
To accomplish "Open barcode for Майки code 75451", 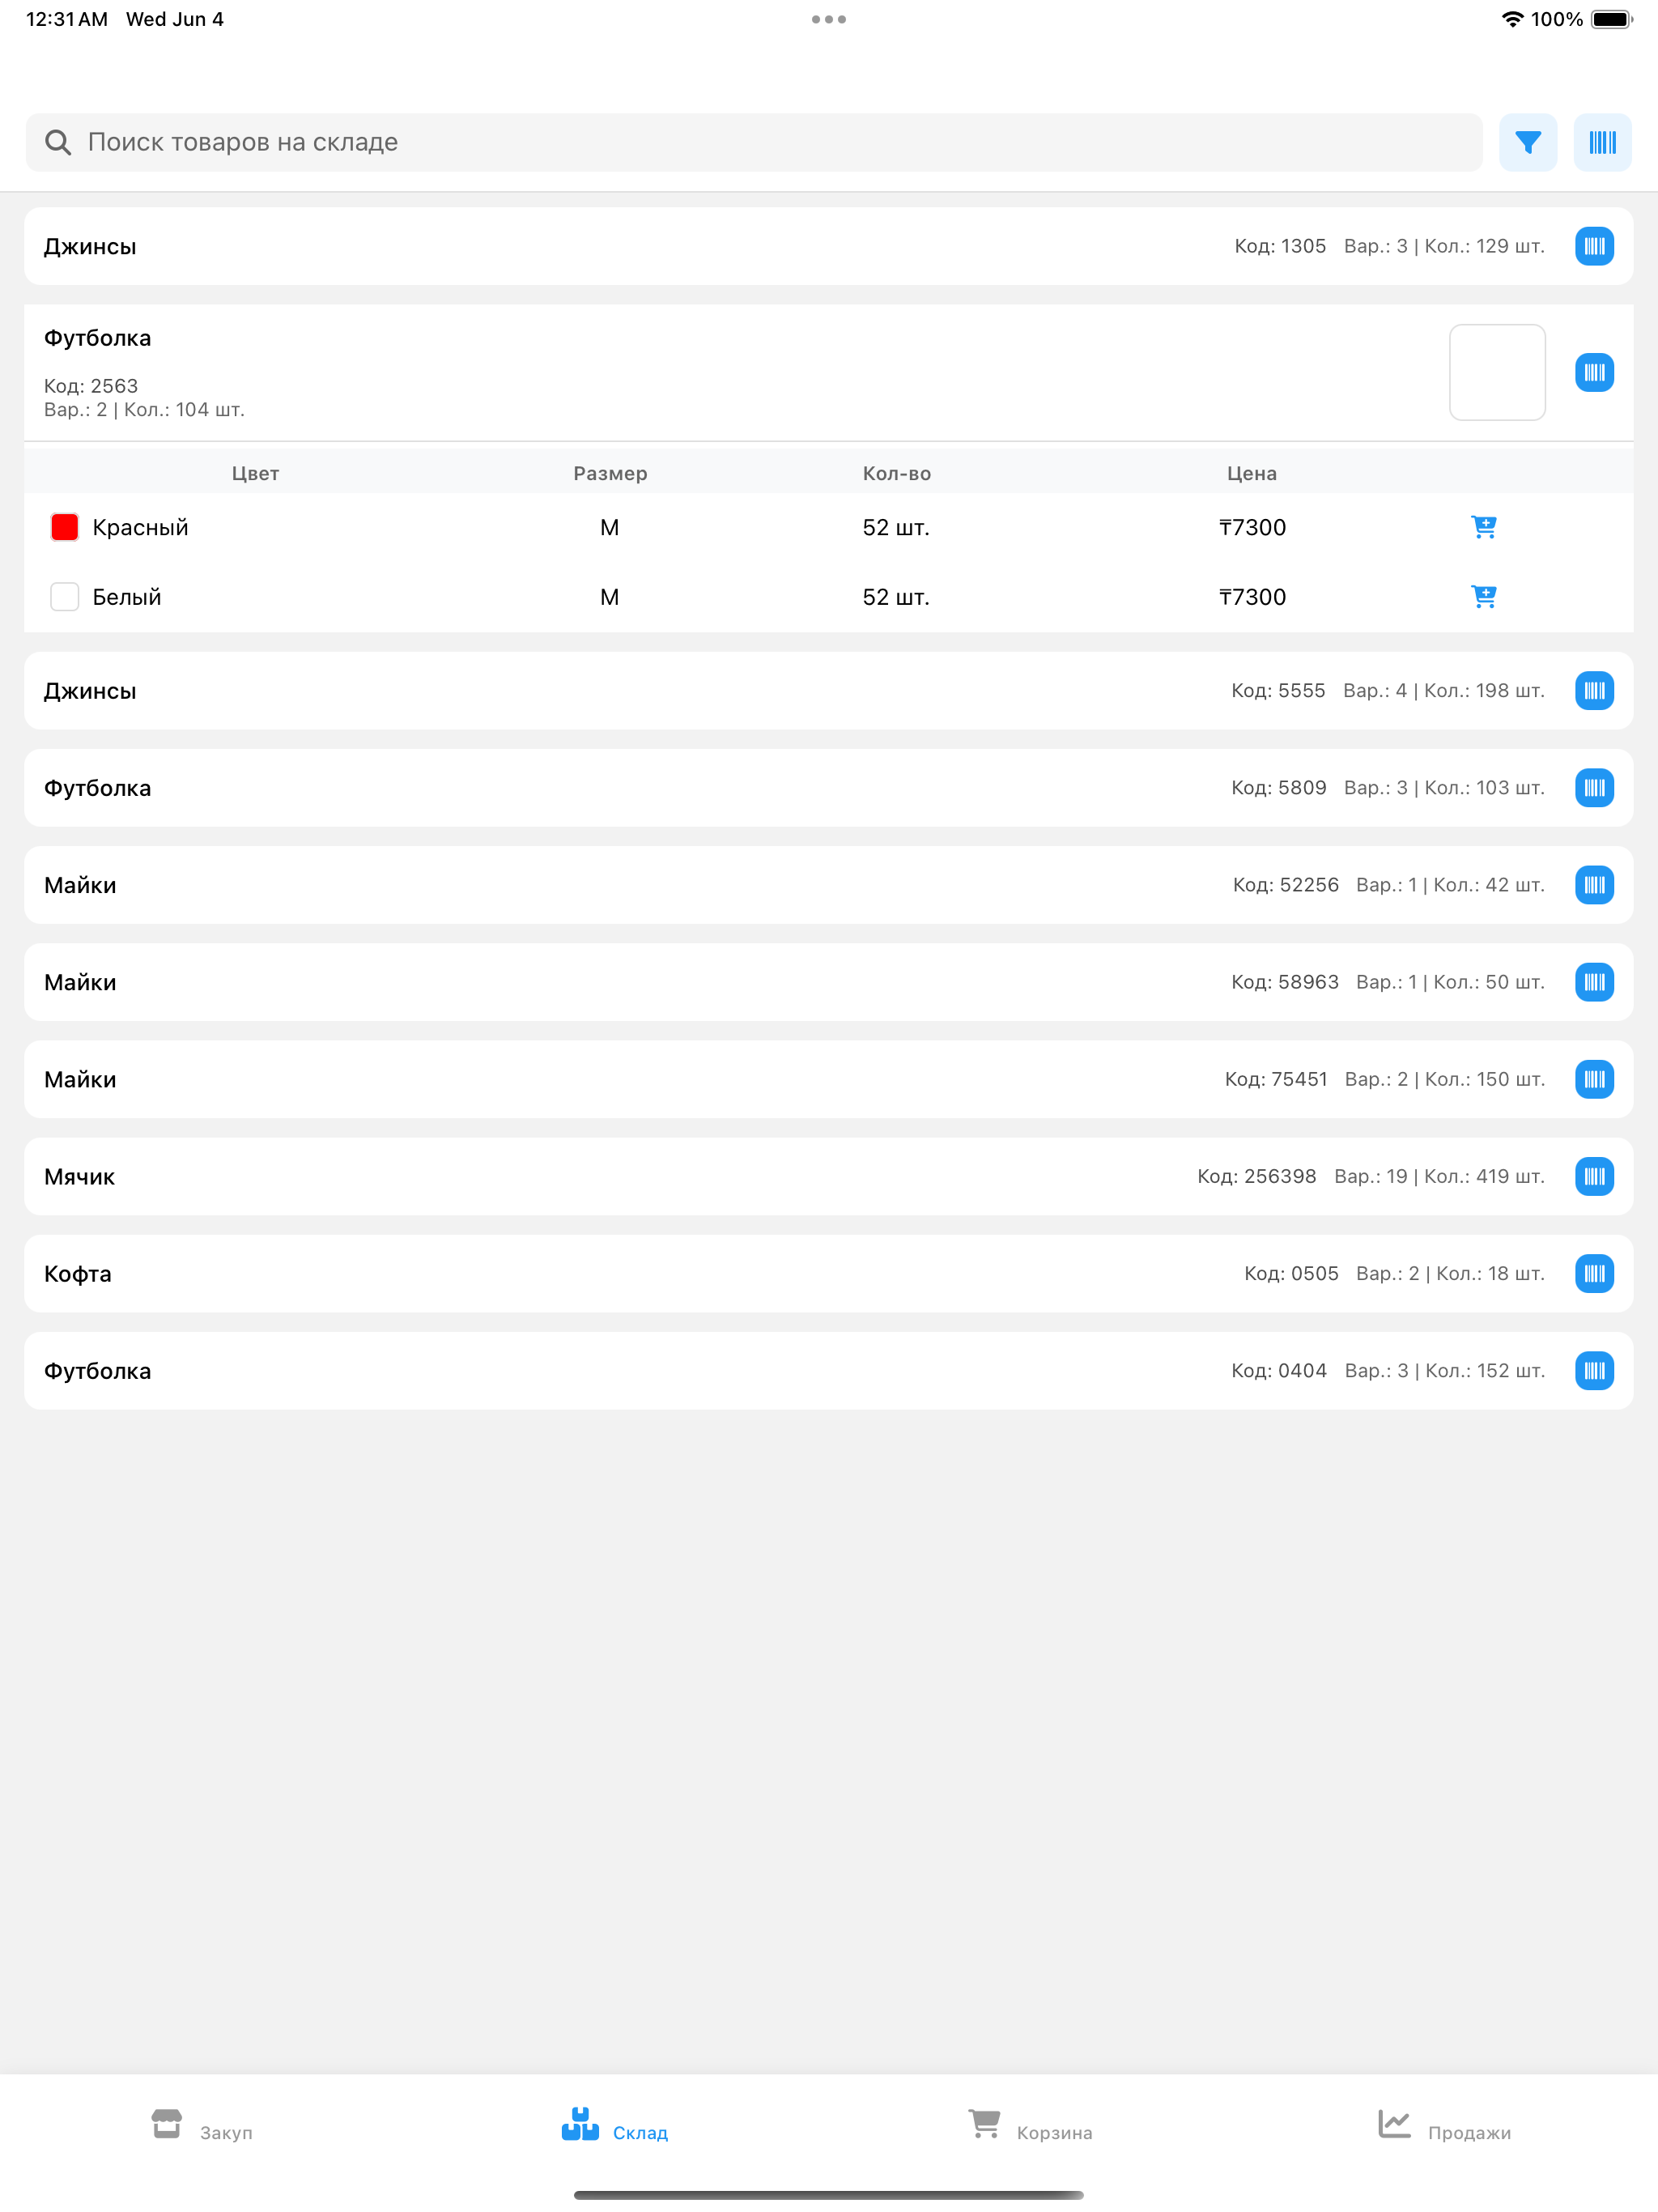I will click(x=1594, y=1079).
